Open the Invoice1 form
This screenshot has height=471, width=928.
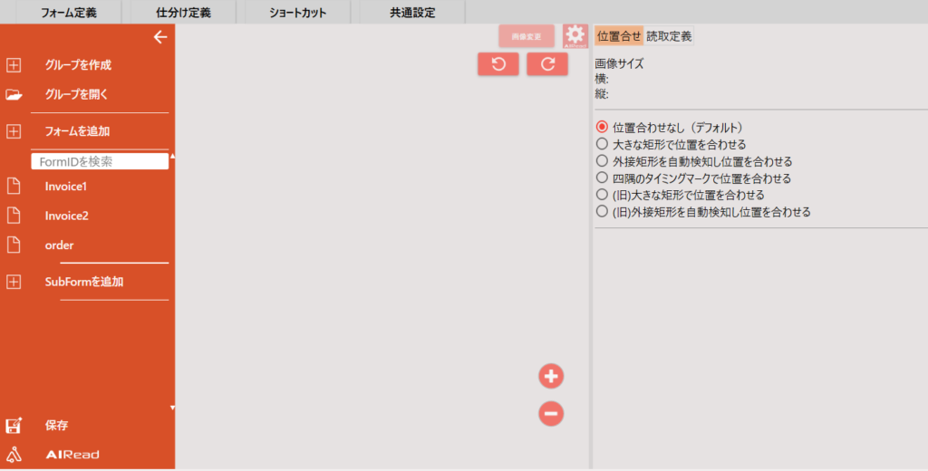coord(66,187)
